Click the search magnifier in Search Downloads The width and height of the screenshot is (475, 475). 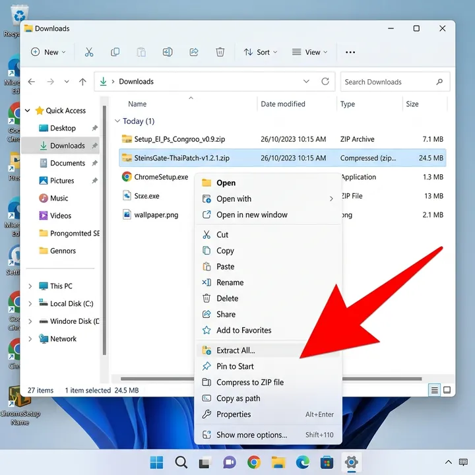pos(439,82)
